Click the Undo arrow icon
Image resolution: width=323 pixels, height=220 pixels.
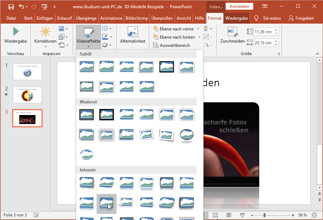point(21,6)
